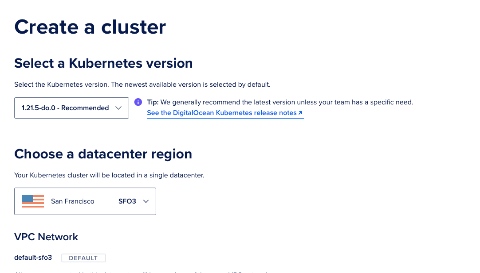Click the external link arrow after release notes
Screen dimensions: 480x273
click(301, 112)
